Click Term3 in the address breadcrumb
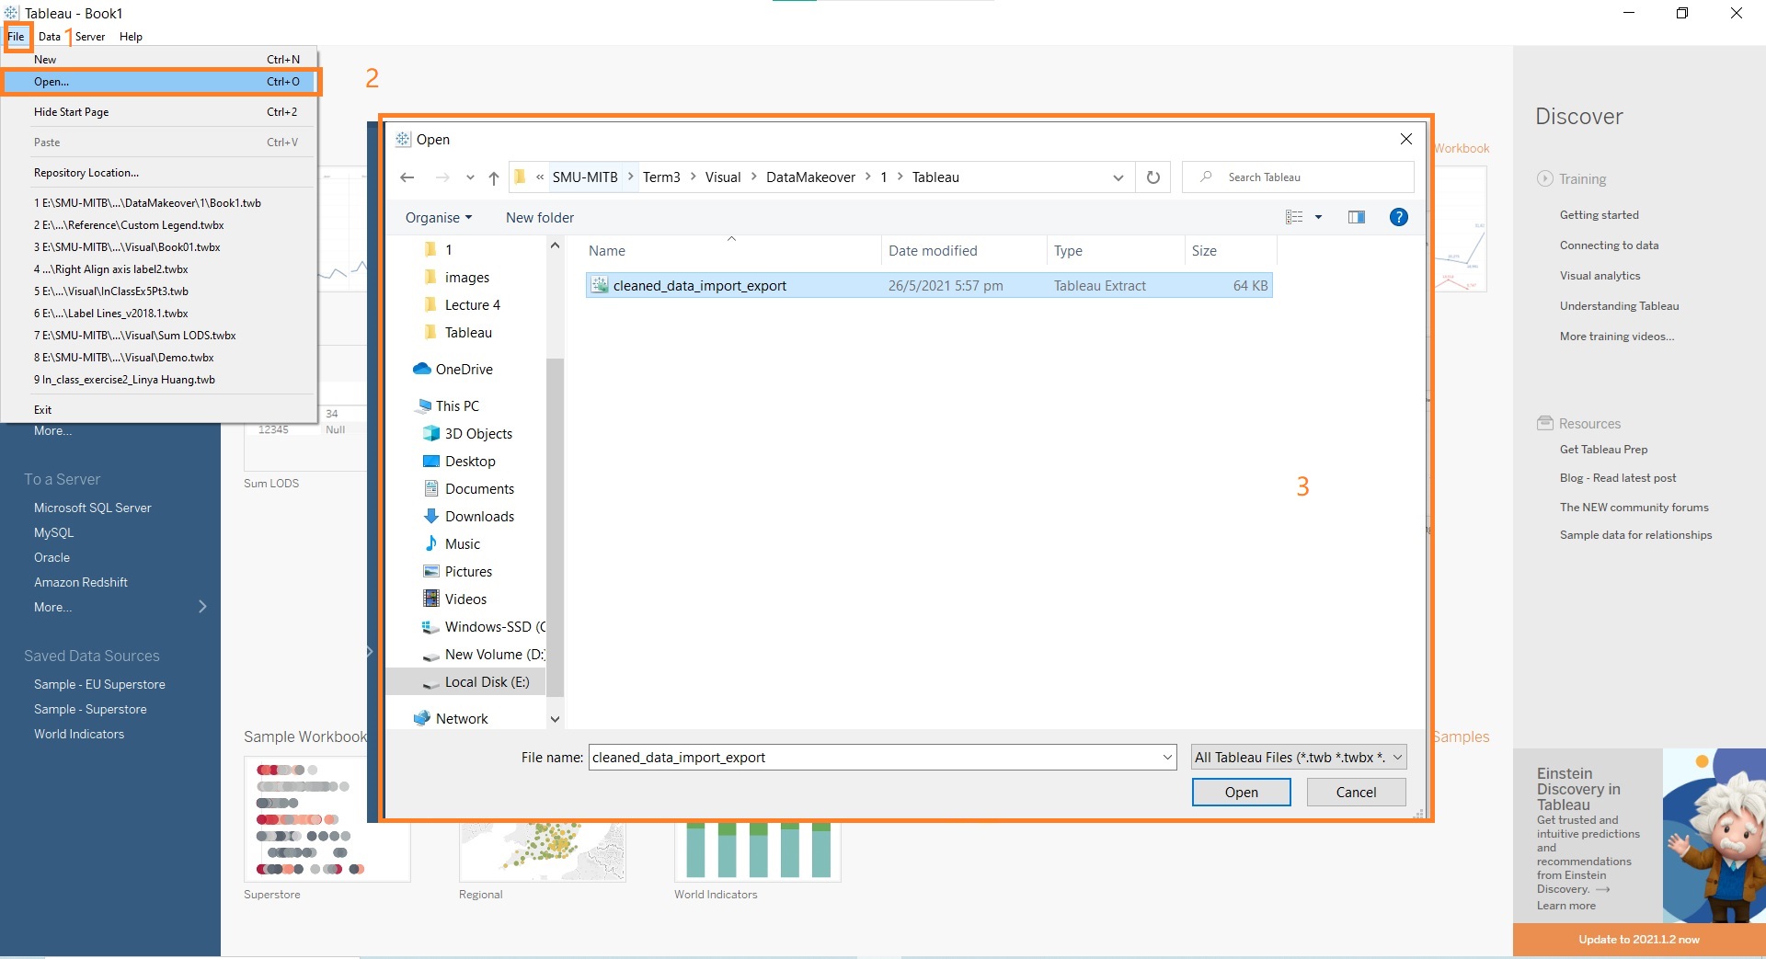The height and width of the screenshot is (959, 1766). click(661, 177)
